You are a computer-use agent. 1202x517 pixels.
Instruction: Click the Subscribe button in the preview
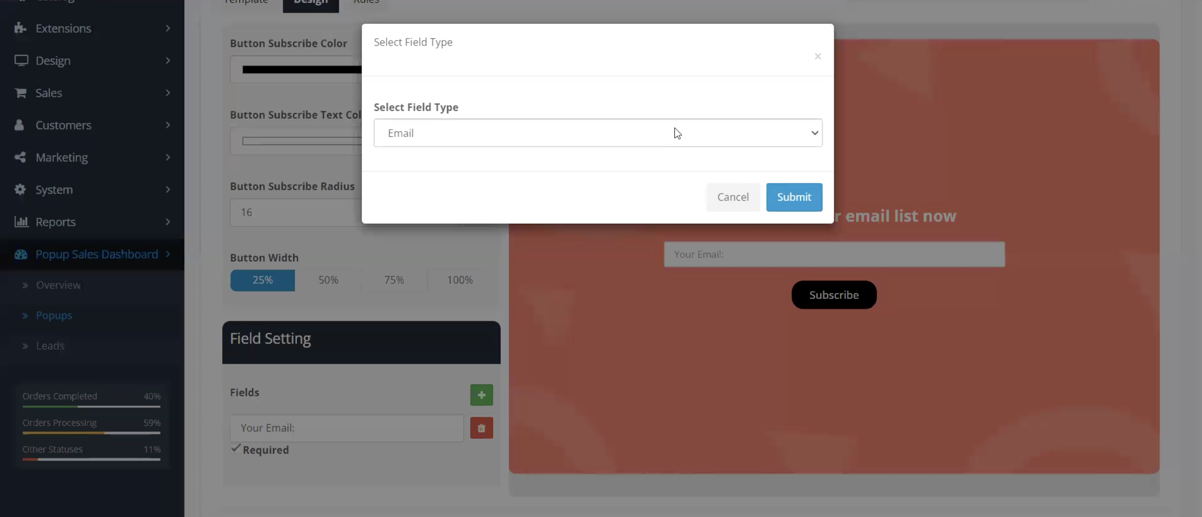click(x=834, y=295)
